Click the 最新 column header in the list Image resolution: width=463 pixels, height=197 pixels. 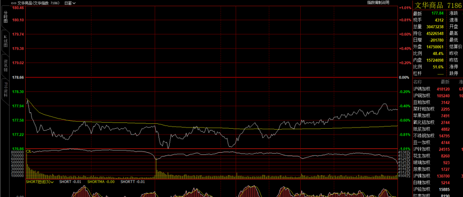(445, 82)
